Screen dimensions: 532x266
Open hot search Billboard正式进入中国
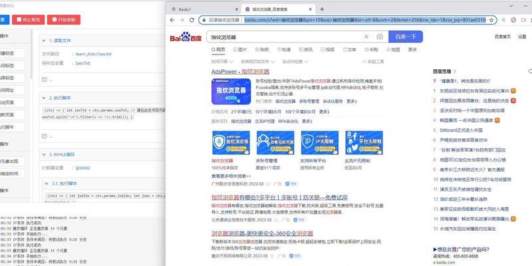(461, 130)
